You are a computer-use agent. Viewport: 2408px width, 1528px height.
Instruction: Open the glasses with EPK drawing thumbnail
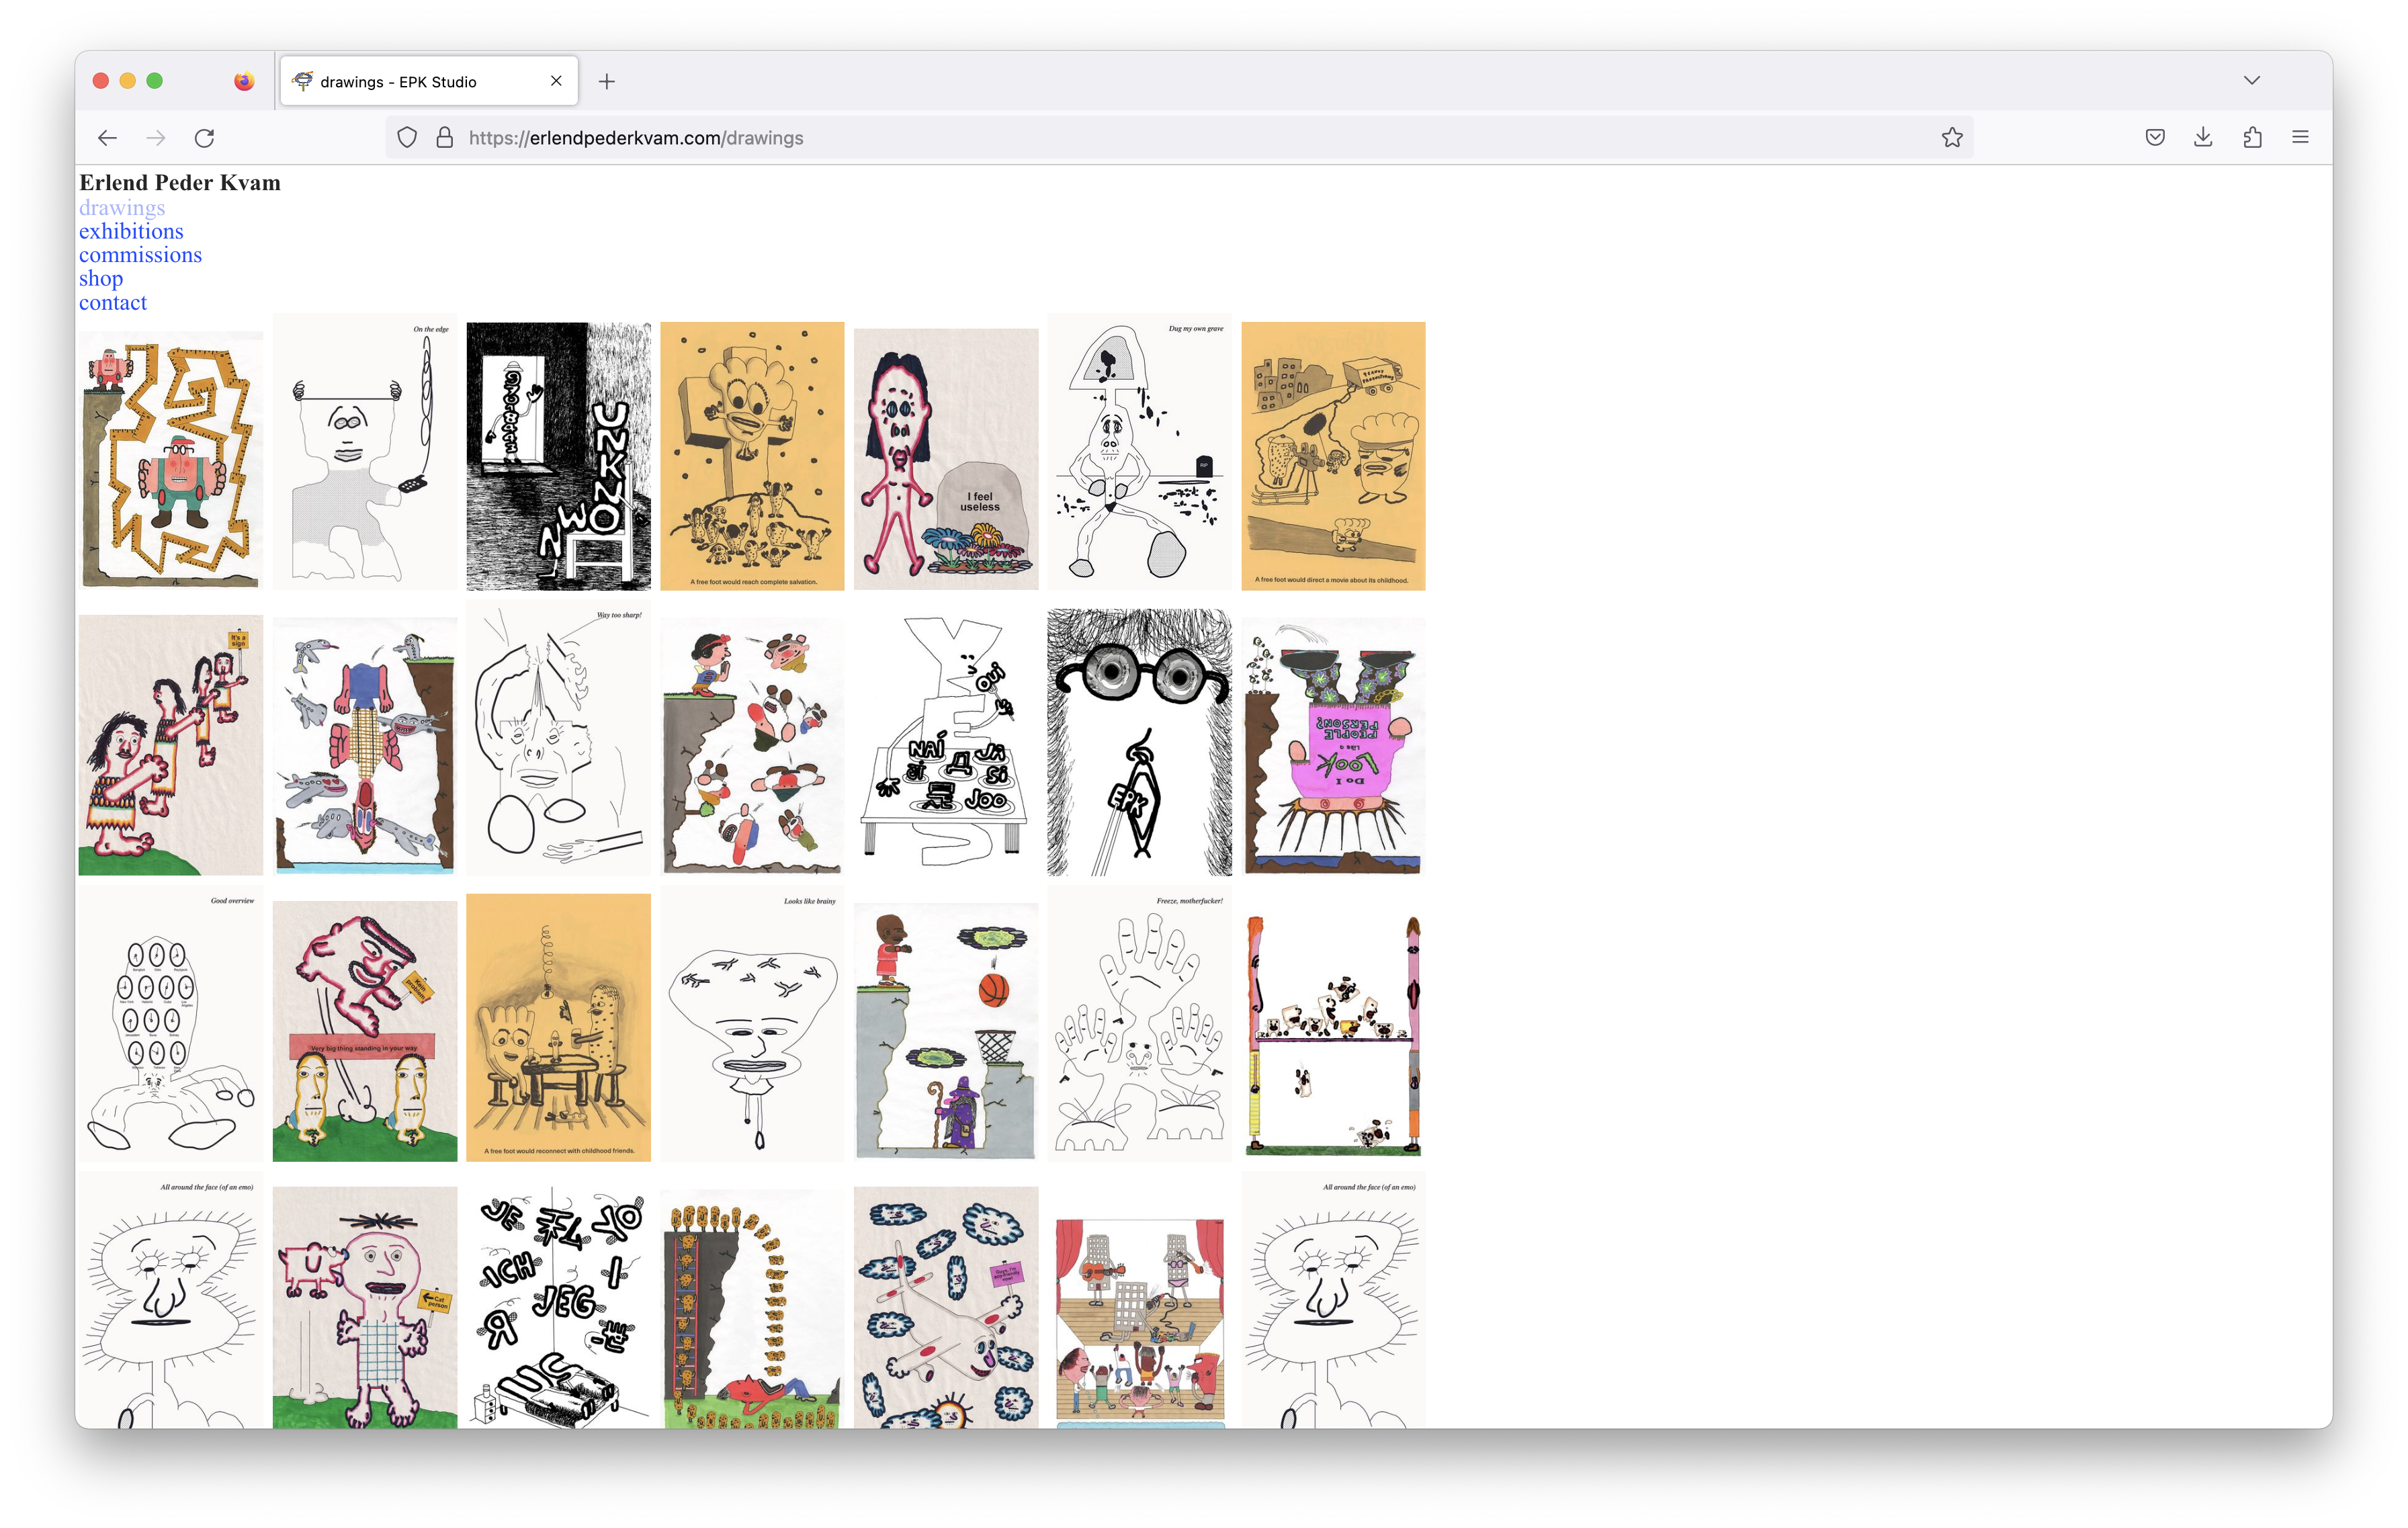(1140, 742)
